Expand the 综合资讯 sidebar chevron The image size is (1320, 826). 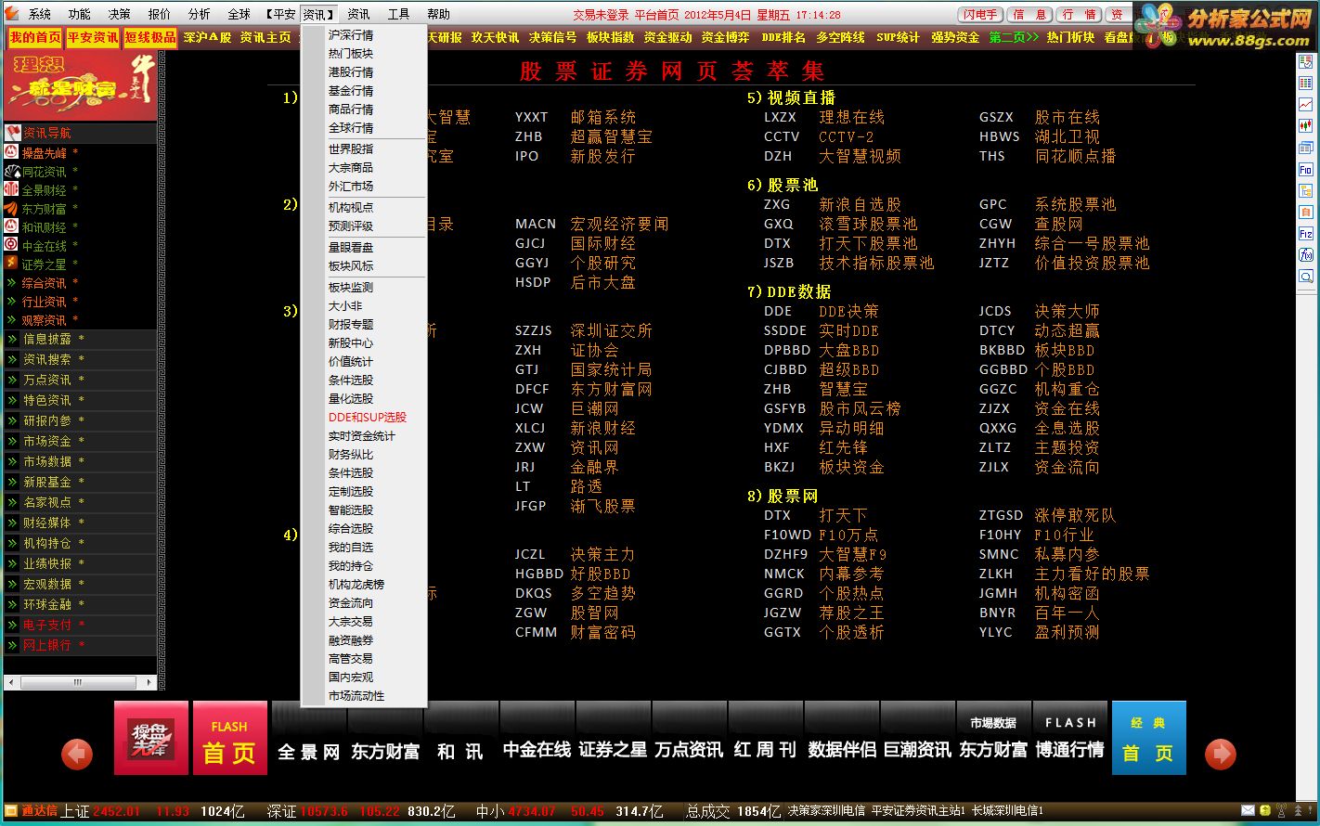pos(11,282)
